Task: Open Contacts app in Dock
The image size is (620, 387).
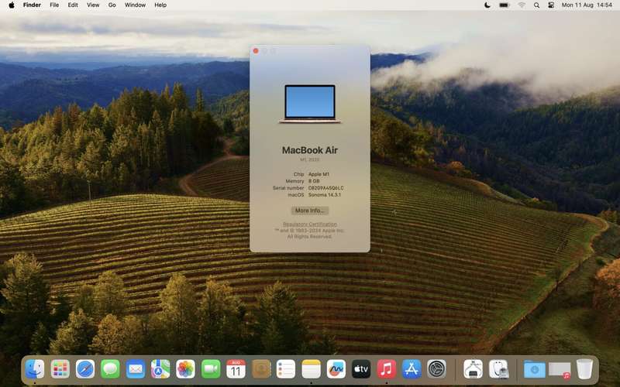Action: pyautogui.click(x=261, y=369)
